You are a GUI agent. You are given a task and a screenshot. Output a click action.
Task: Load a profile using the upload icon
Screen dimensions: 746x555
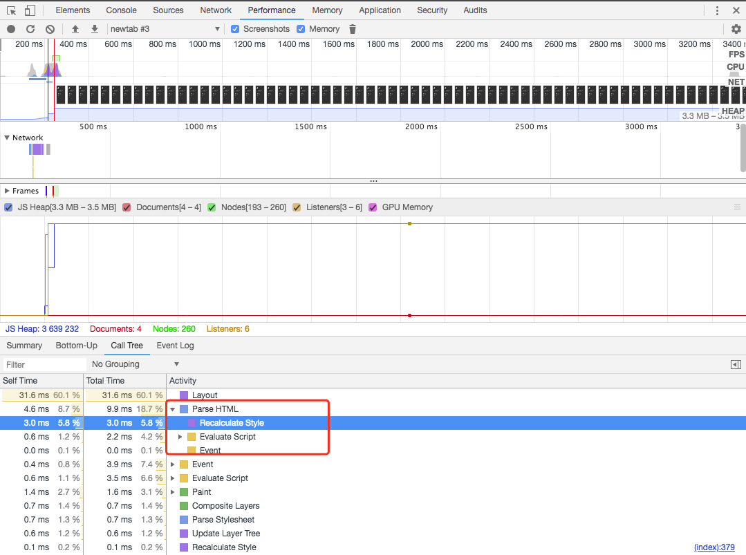75,29
